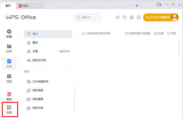Image resolution: width=183 pixels, height=120 pixels.
Task: Click the 您正在使用访客账号 orange button
Action: point(161,17)
